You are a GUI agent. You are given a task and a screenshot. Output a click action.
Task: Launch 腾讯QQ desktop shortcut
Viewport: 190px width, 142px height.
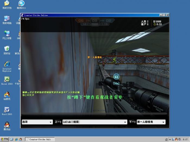tap(7, 126)
